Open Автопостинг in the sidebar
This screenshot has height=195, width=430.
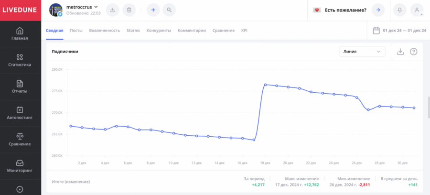coord(20,113)
